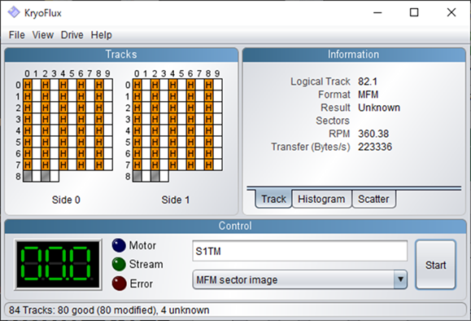471x321 pixels.
Task: Click the dropdown arrow for image format
Action: (400, 279)
